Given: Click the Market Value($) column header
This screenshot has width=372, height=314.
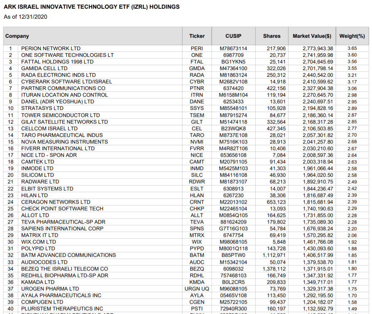Looking at the screenshot, I should [312, 36].
